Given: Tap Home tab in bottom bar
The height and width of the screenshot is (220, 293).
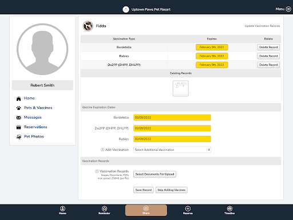Looking at the screenshot, I should point(62,210).
